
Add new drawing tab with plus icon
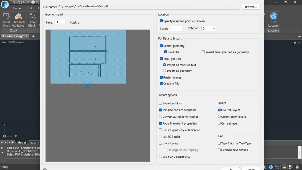point(33,36)
